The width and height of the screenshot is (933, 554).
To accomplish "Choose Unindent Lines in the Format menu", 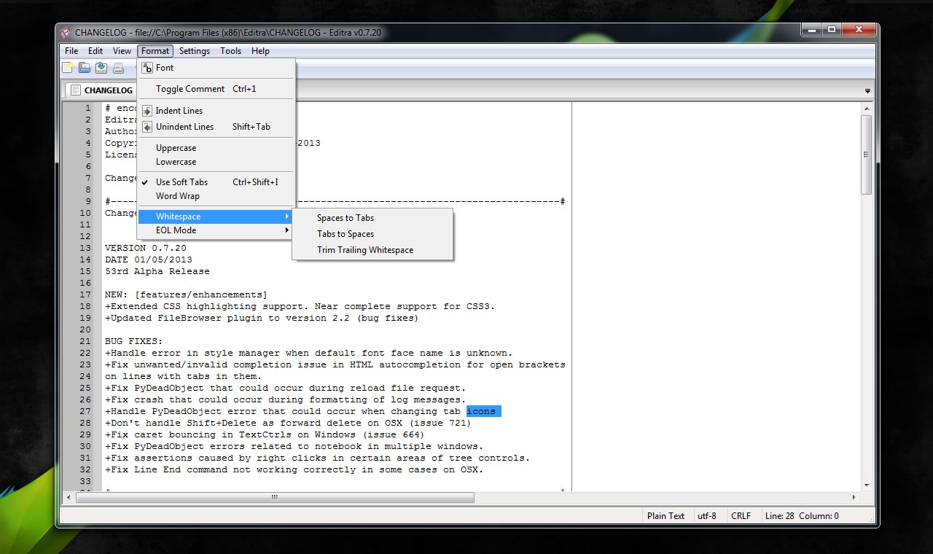I will (x=216, y=127).
